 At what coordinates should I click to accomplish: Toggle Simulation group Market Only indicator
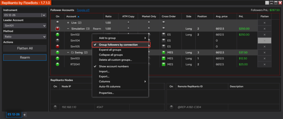click(149, 29)
